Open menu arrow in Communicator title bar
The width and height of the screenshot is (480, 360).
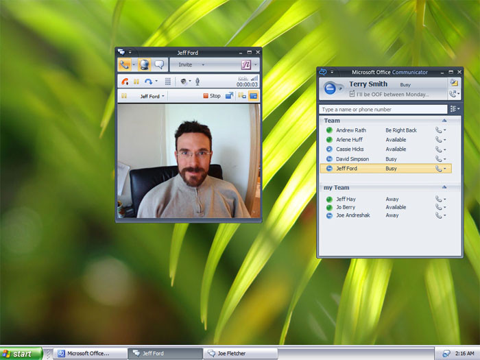coord(332,72)
